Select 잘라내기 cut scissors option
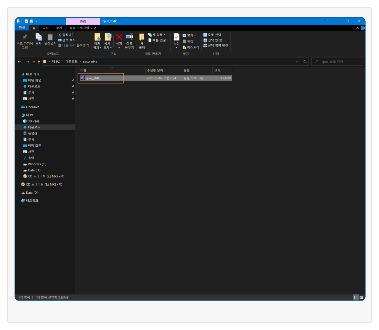The image size is (379, 330). click(66, 35)
